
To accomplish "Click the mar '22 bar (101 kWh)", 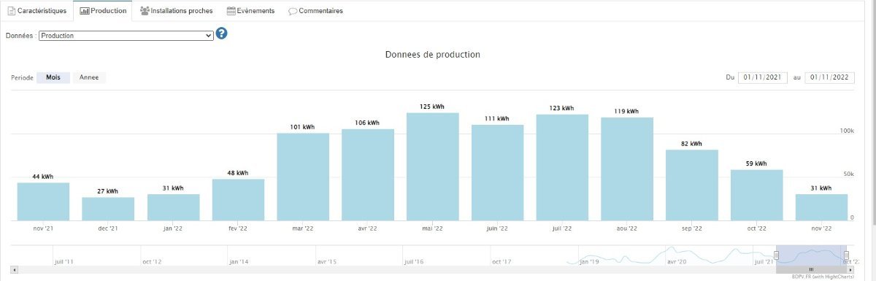I will point(303,177).
